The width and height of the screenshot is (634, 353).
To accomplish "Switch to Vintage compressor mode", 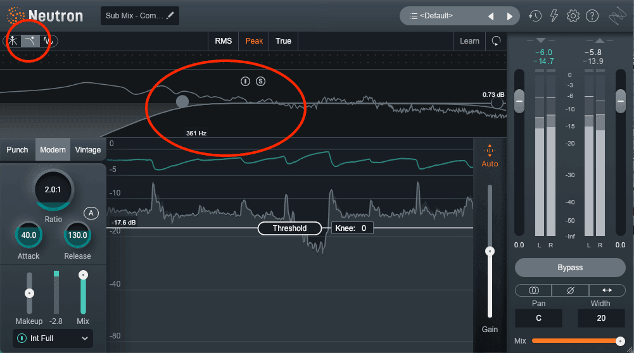I will pos(88,149).
